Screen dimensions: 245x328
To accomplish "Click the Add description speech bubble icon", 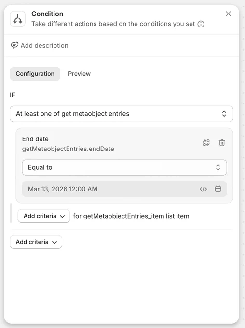I will click(x=14, y=45).
